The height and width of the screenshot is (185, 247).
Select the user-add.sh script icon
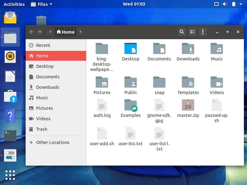tap(102, 133)
